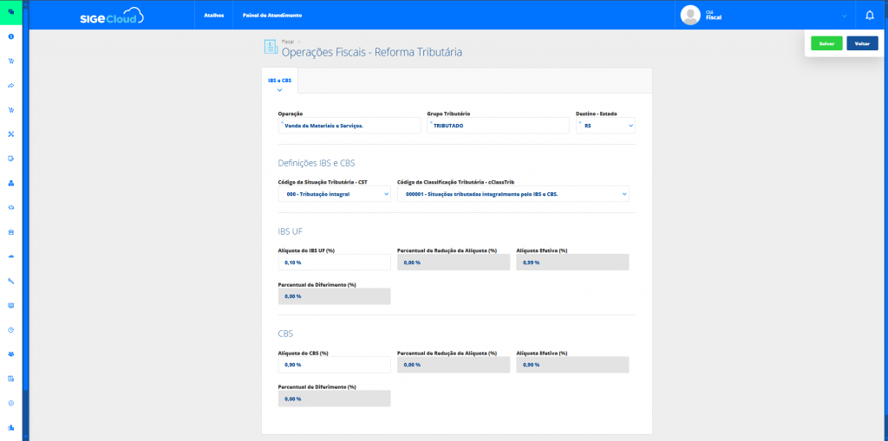Expand the cClassTrib classification dropdown
The height and width of the screenshot is (441, 888).
[x=513, y=194]
